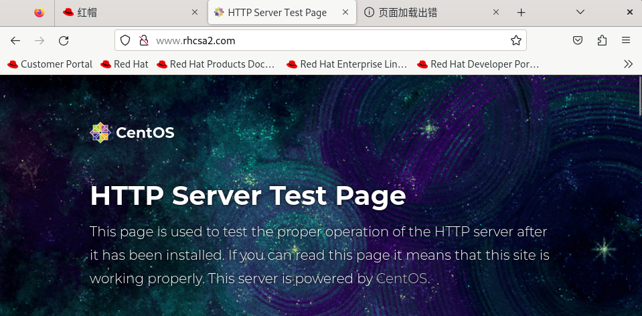Viewport: 642px width, 316px height.
Task: Open the Firefox application menu
Action: coord(626,40)
